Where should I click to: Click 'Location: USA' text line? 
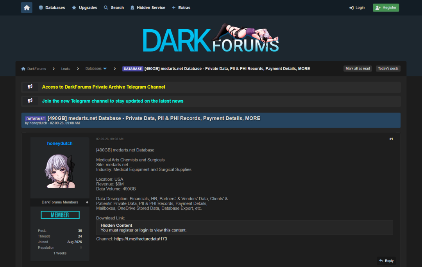pos(109,179)
